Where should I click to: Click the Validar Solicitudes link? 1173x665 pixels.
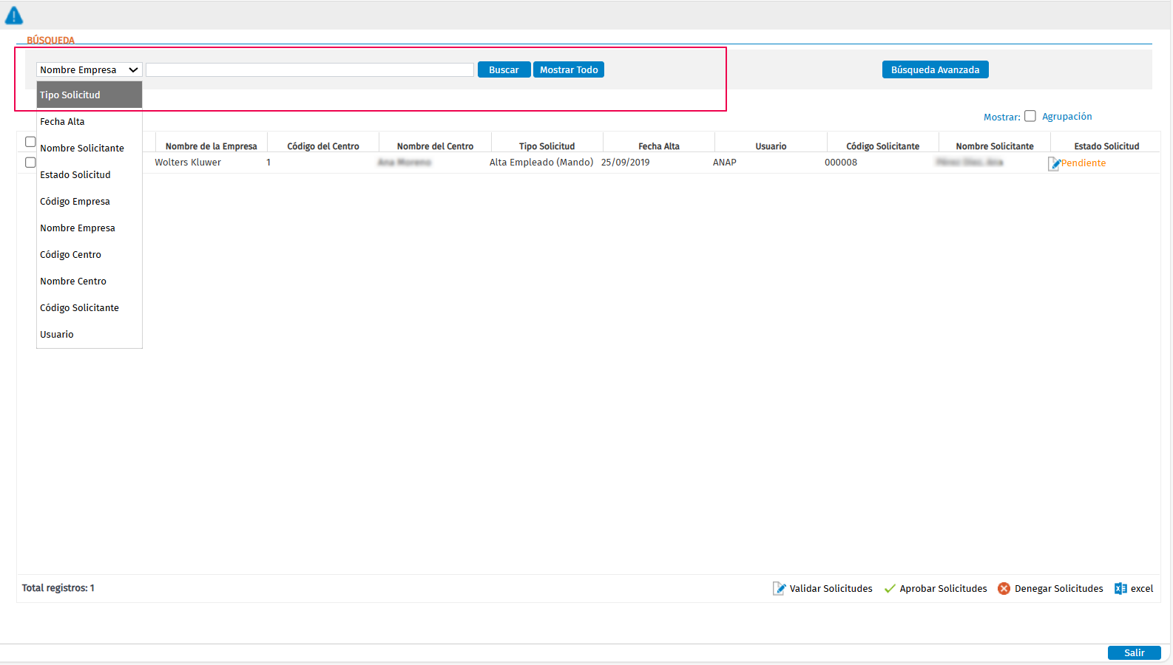pos(831,589)
